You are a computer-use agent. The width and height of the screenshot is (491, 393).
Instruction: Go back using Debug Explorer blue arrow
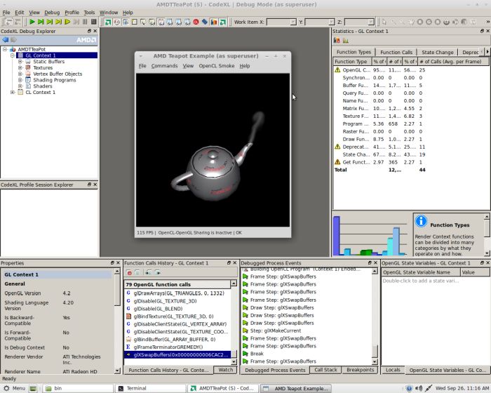[x=5, y=40]
